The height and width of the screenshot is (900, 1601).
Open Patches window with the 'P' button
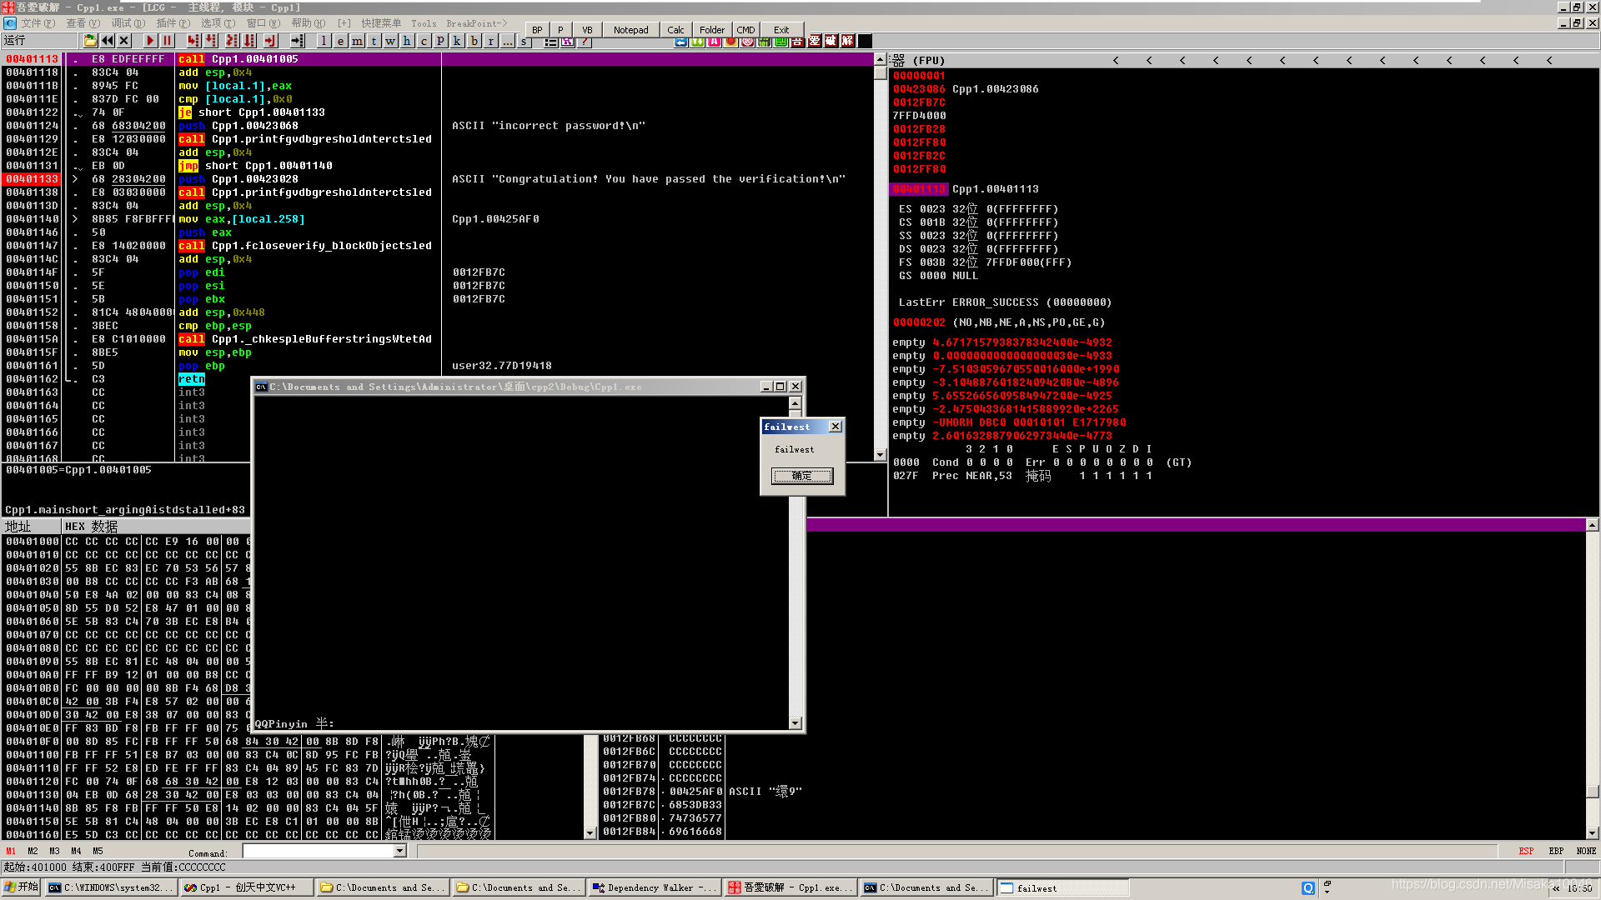pos(440,41)
